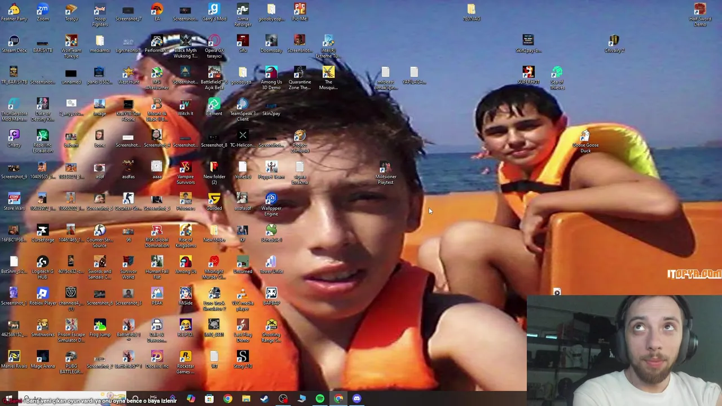
Task: Open the Element app shortcut
Action: coord(214,107)
